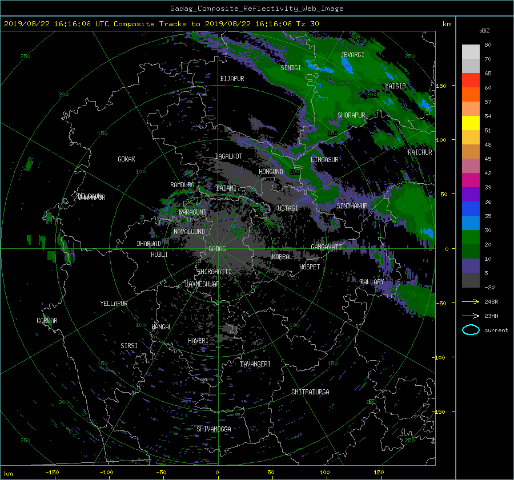Click the 'KOPPAL' city label
Viewport: 514px width, 480px height.
tap(282, 257)
